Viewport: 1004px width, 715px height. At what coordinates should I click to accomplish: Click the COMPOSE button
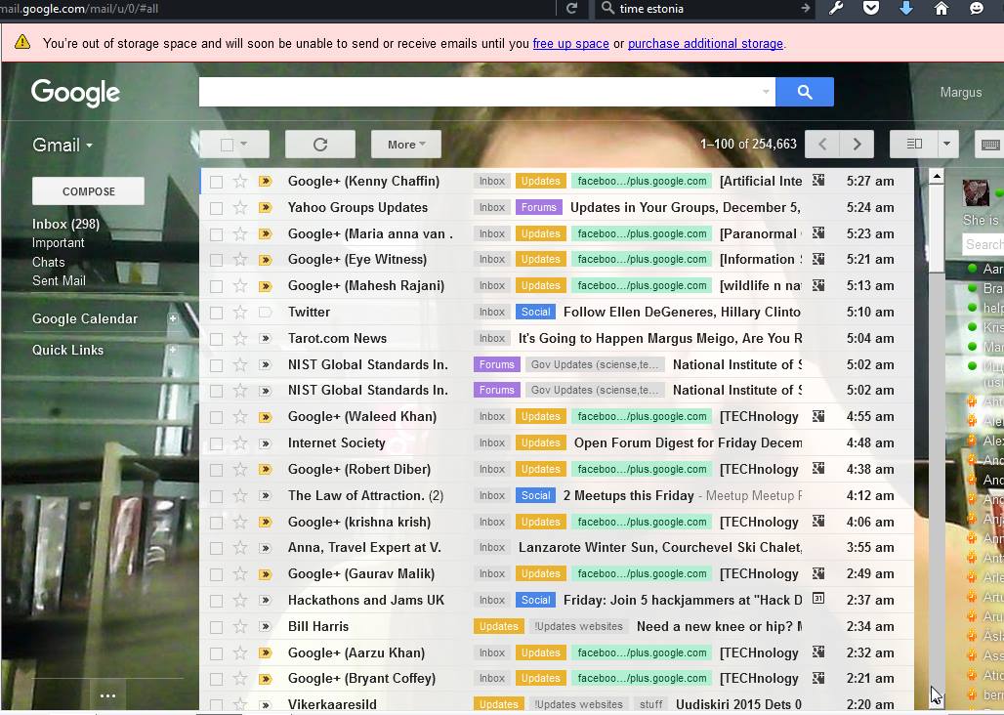[88, 191]
